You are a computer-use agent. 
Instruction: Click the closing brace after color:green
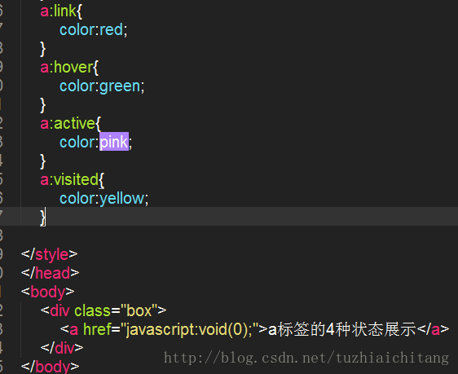[x=43, y=105]
